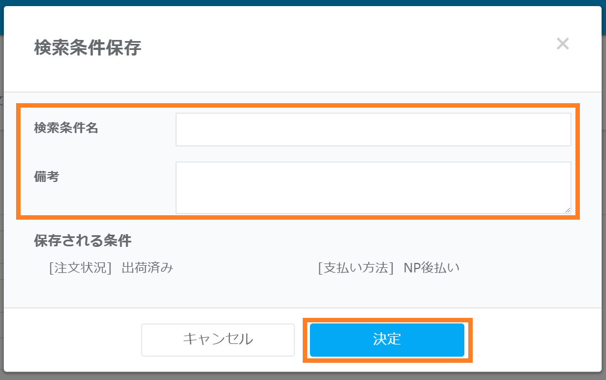
Task: Confirm with the blue 決定 button
Action: [387, 340]
